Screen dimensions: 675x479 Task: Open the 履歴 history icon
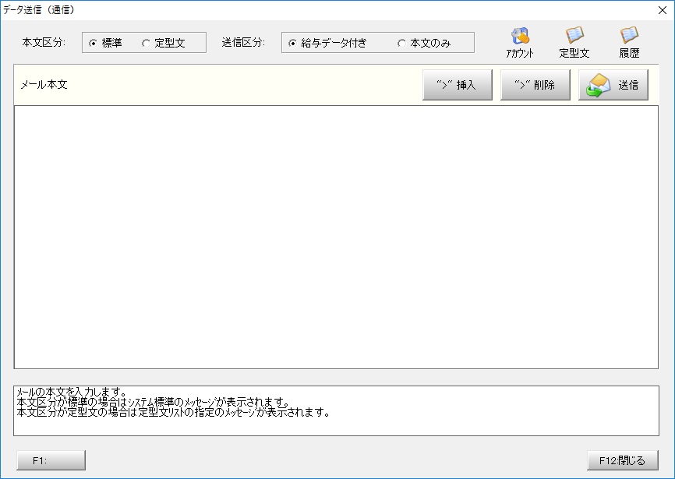pos(629,43)
